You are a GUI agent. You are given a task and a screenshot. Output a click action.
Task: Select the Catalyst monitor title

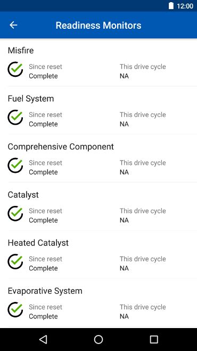tap(23, 195)
